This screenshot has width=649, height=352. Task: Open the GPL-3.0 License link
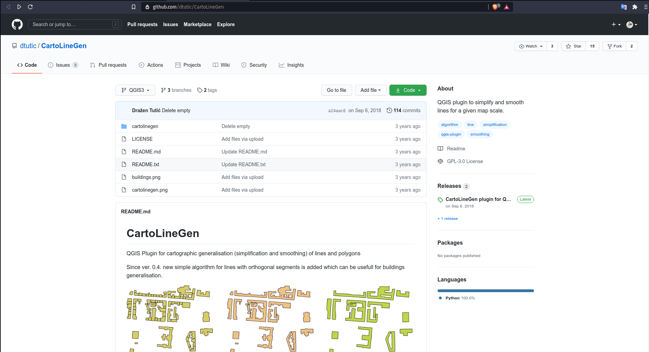tap(465, 161)
